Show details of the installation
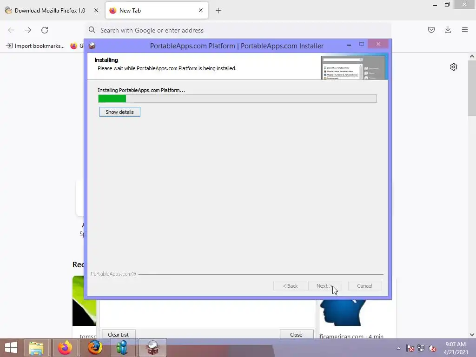This screenshot has height=357, width=476. click(x=119, y=112)
